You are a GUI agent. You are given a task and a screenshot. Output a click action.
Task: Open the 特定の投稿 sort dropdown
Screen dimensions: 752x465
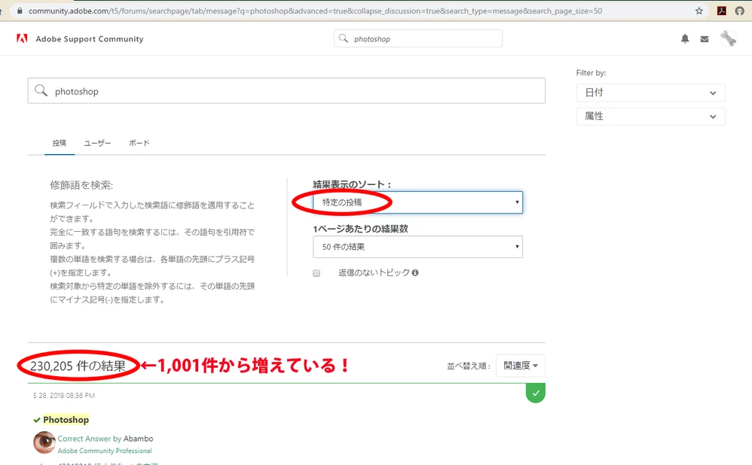click(417, 202)
